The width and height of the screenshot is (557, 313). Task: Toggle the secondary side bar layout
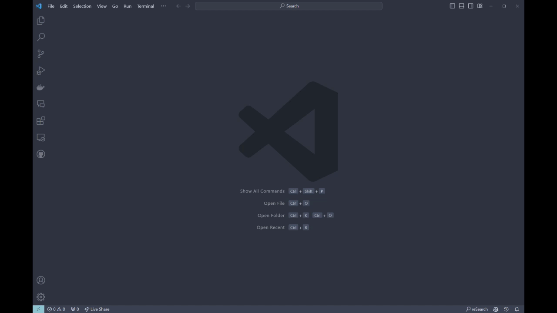click(470, 6)
